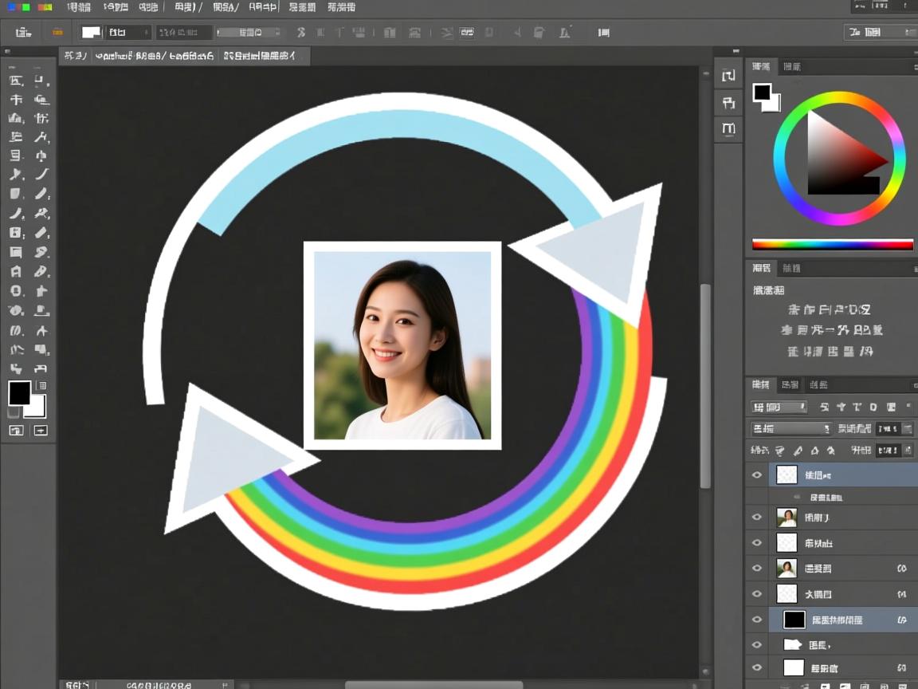Click the type layer filter 'T' icon in Layers panel
Viewport: 918px width, 689px height.
click(857, 407)
